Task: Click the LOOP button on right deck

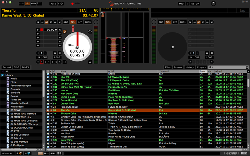Action: tap(209, 57)
